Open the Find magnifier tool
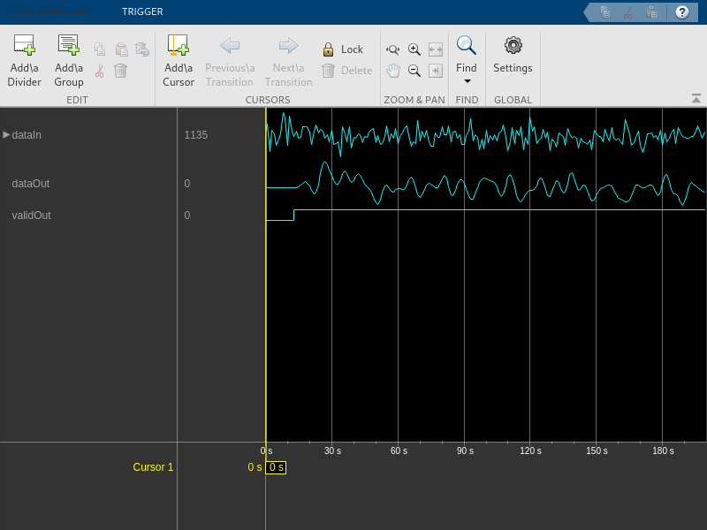Image resolution: width=707 pixels, height=530 pixels. pos(467,46)
